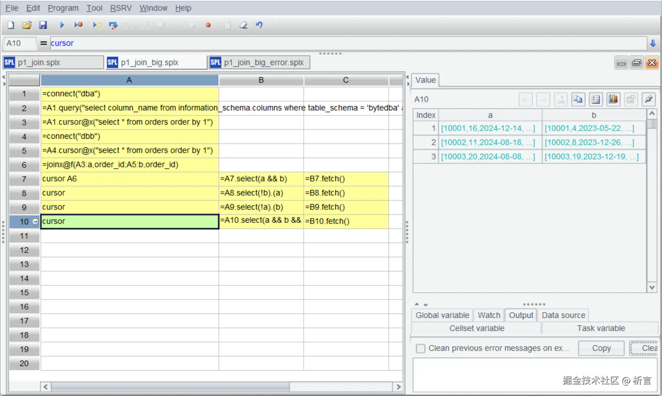The image size is (662, 396).
Task: Open the Help menu
Action: (183, 8)
